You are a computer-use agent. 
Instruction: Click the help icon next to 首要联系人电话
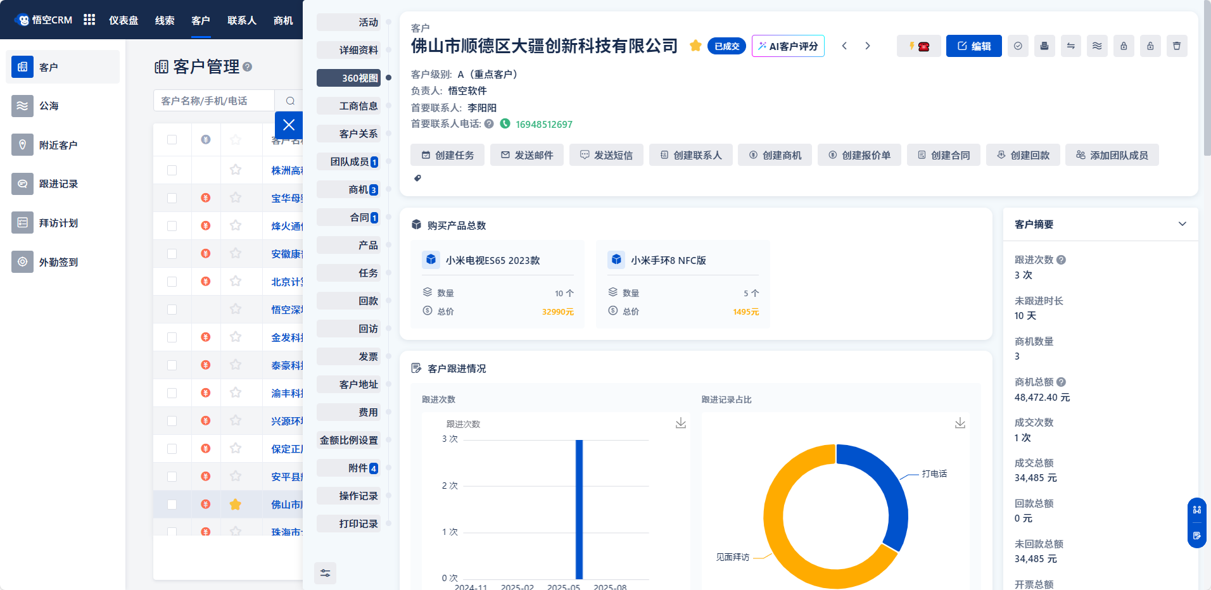(489, 124)
